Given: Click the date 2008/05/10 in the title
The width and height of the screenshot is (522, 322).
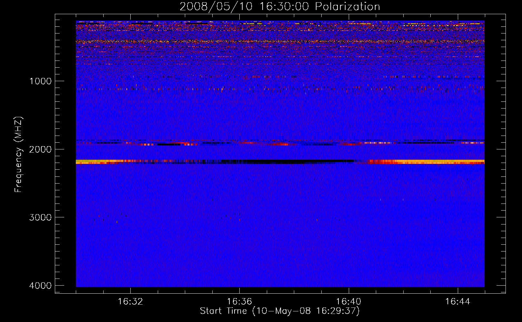Looking at the screenshot, I should 216,7.
